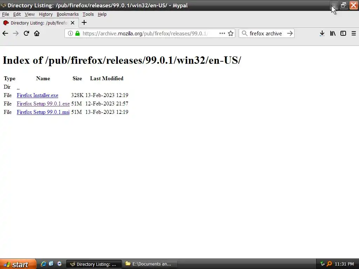359x269 pixels.
Task: Download Firefox Installer.exe link
Action: (x=37, y=95)
